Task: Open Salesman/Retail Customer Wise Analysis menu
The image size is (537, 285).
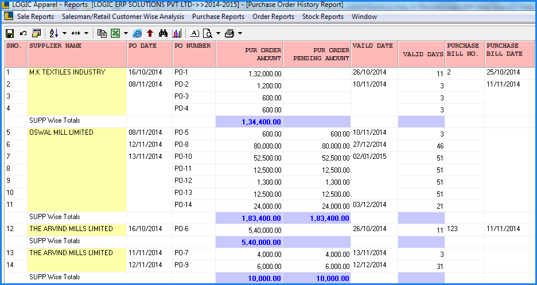Action: click(123, 17)
